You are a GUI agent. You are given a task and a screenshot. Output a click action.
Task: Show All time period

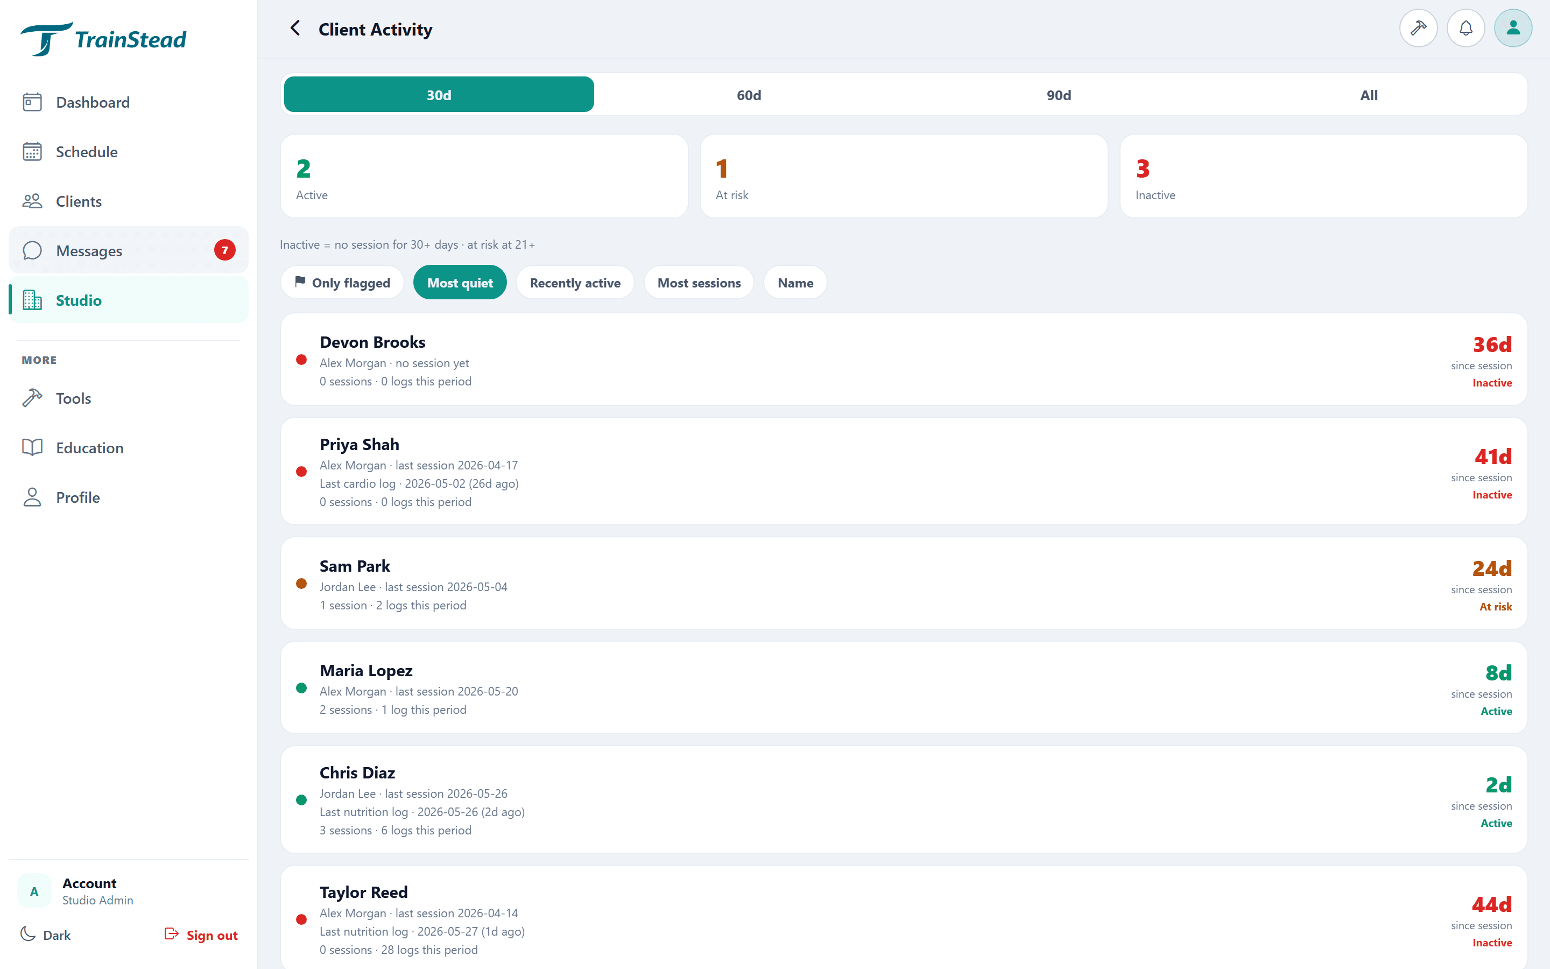(1369, 95)
